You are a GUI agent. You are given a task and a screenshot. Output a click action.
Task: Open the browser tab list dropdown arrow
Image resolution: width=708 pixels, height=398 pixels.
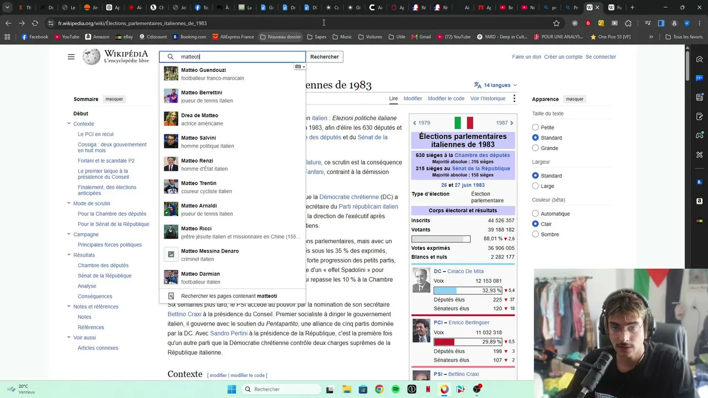click(x=7, y=8)
